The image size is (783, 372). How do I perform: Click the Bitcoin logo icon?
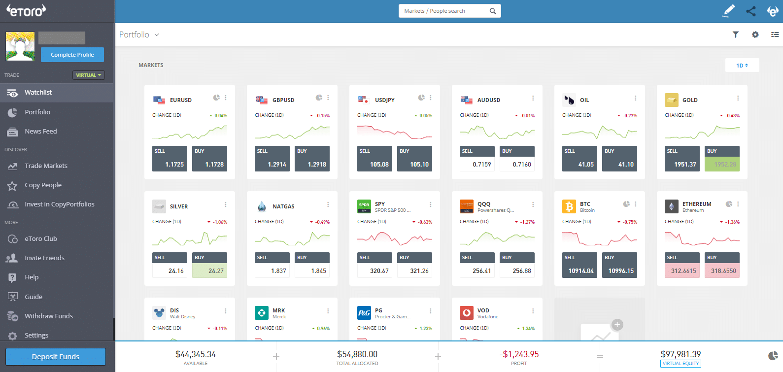[x=569, y=206]
